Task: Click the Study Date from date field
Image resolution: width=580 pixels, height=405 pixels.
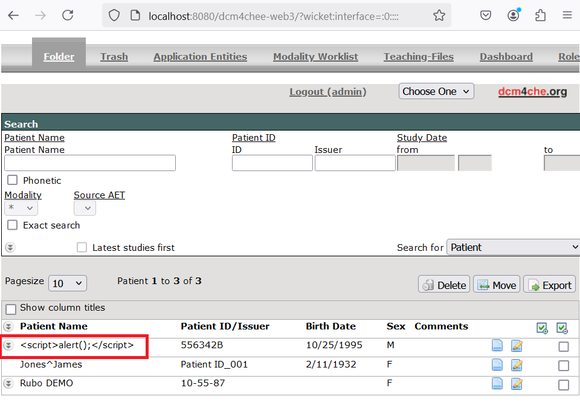Action: pyautogui.click(x=426, y=163)
